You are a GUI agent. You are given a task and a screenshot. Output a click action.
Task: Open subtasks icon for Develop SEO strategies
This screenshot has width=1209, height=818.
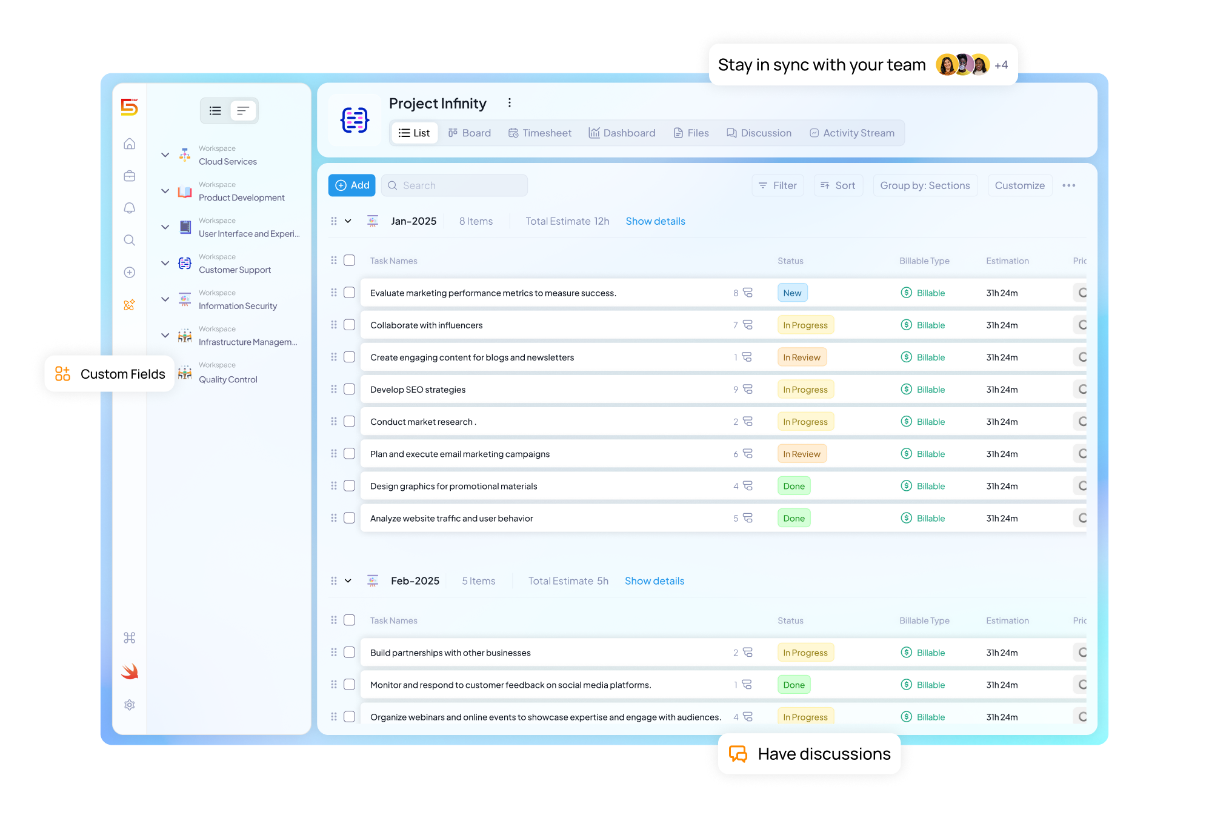click(748, 389)
